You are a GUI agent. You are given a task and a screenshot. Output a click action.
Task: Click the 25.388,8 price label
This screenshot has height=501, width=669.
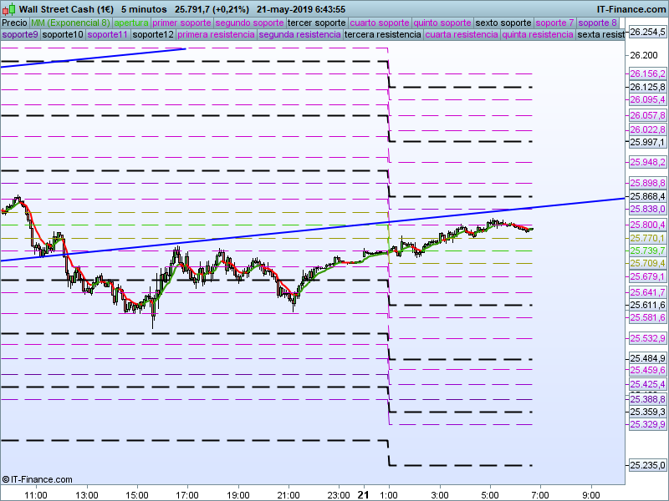pos(647,399)
